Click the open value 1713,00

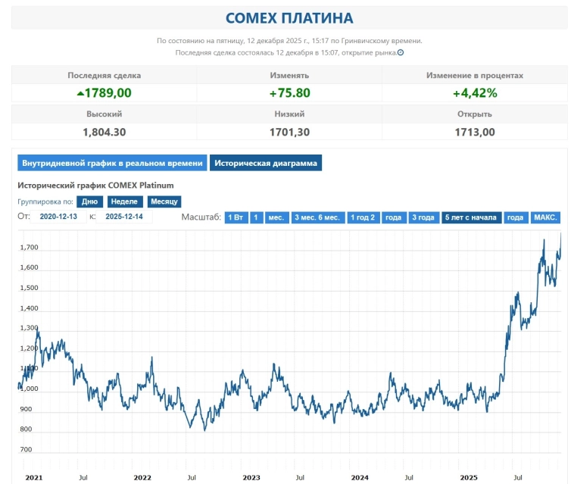(x=475, y=132)
